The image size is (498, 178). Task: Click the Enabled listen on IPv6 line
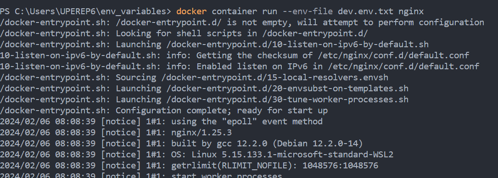click(x=240, y=67)
